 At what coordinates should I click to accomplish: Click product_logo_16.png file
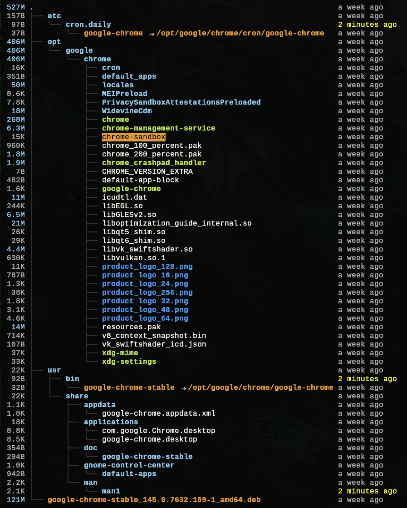pos(145,275)
